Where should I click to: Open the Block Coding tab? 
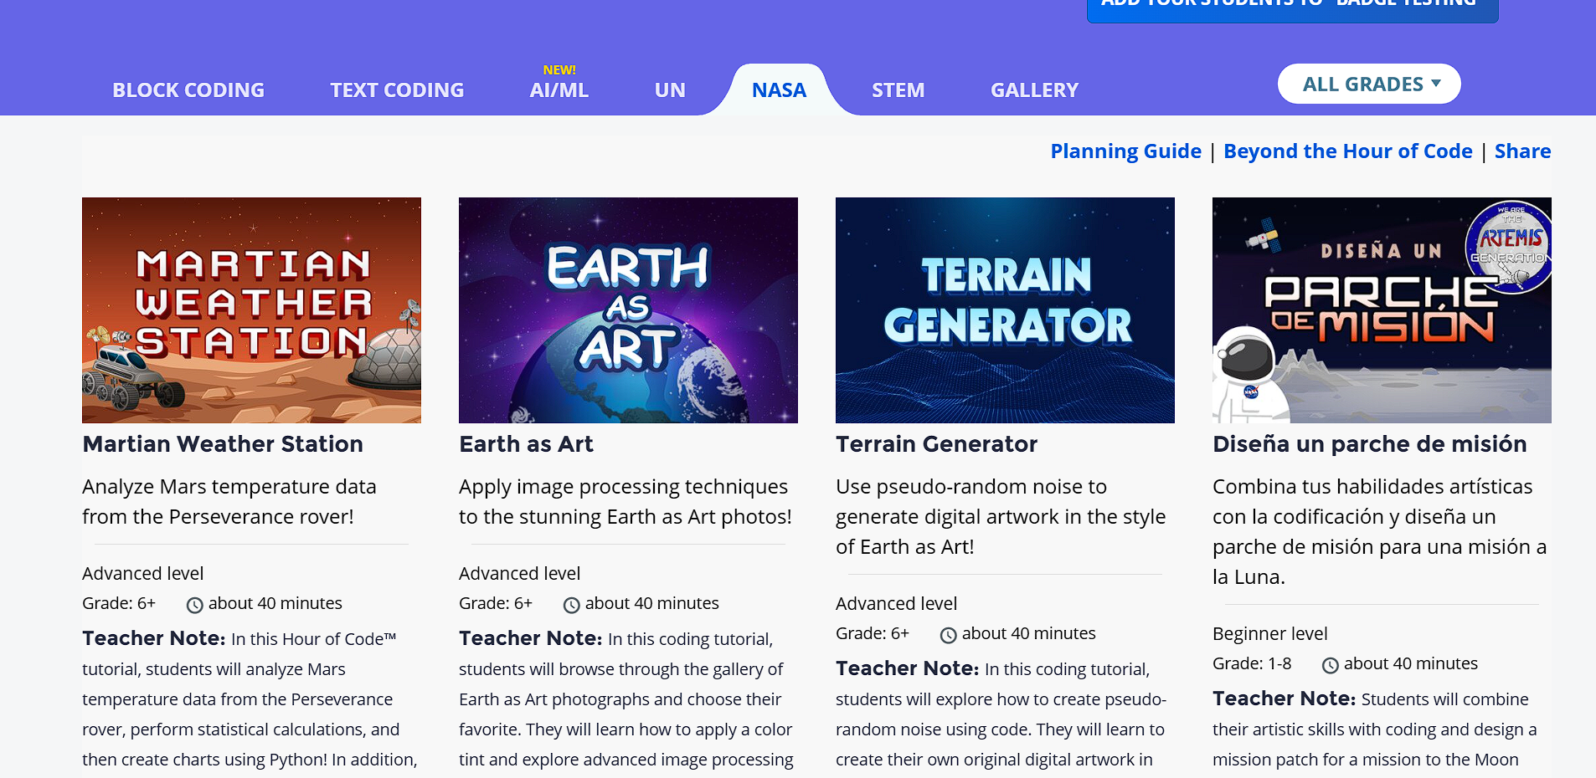point(188,90)
